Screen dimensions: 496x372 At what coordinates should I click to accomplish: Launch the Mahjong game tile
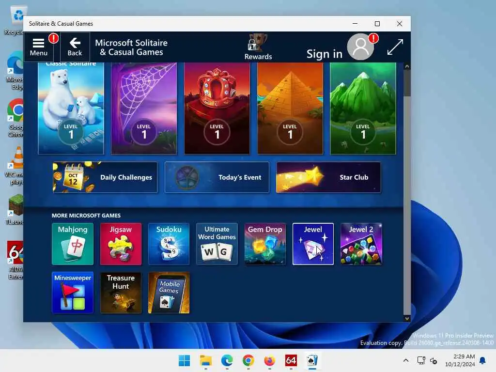pos(73,244)
